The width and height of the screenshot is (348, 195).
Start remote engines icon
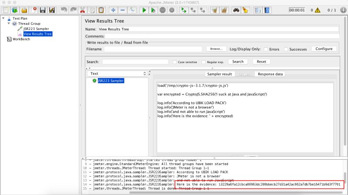point(184,10)
